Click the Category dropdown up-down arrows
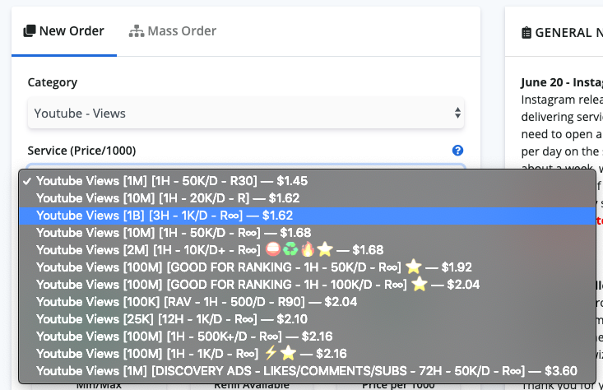 457,113
